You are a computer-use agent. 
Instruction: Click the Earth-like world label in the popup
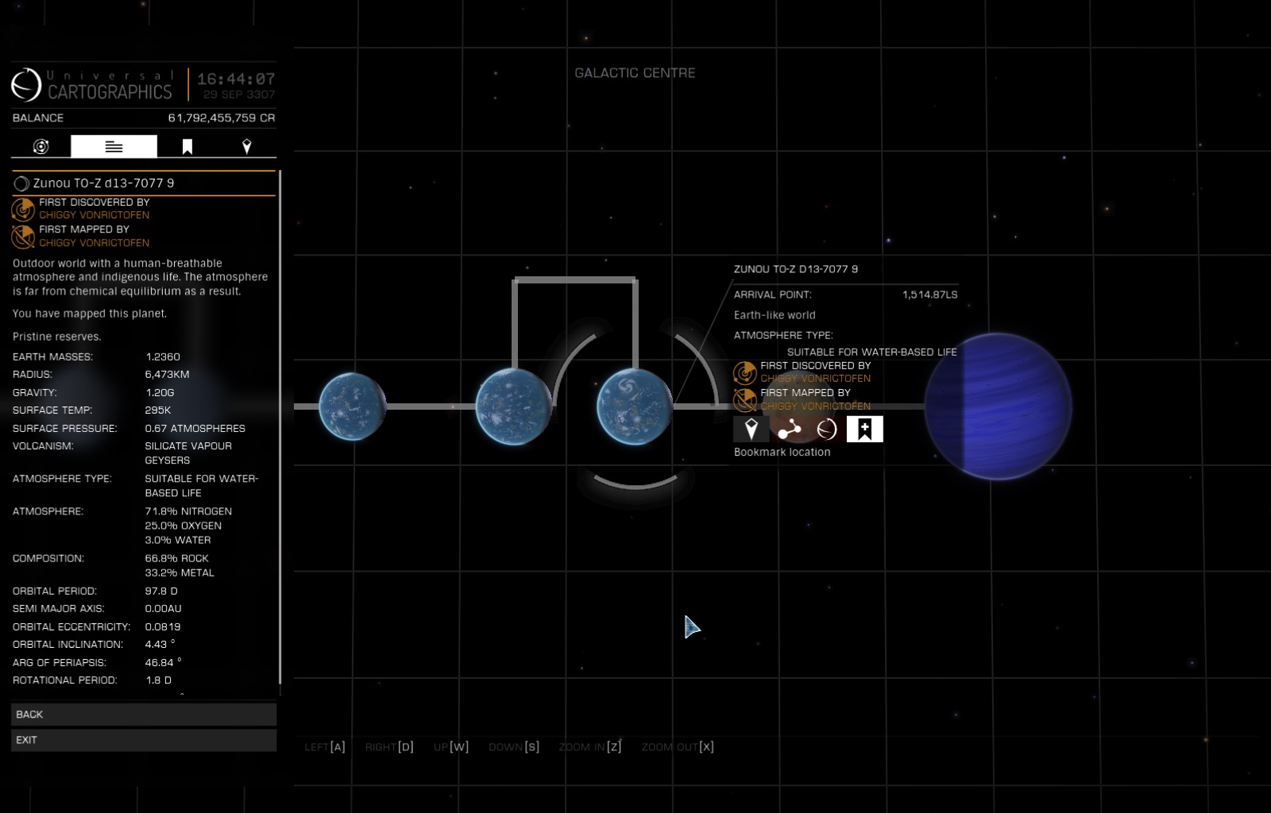point(775,315)
